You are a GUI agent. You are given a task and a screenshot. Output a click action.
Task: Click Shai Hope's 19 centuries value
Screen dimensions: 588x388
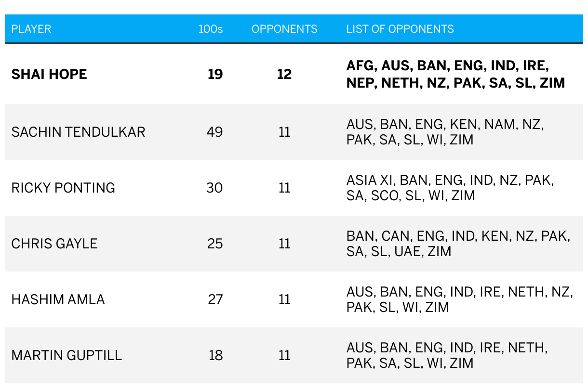click(215, 74)
